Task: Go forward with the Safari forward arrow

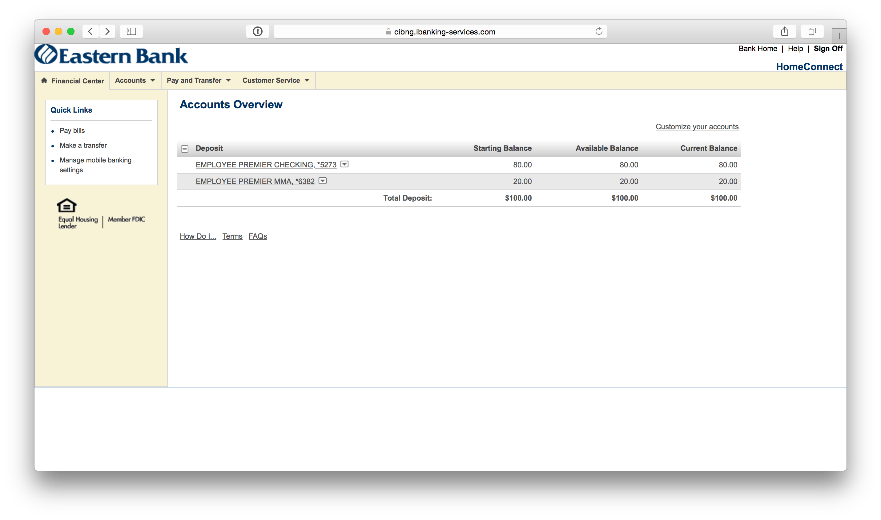Action: pyautogui.click(x=107, y=31)
